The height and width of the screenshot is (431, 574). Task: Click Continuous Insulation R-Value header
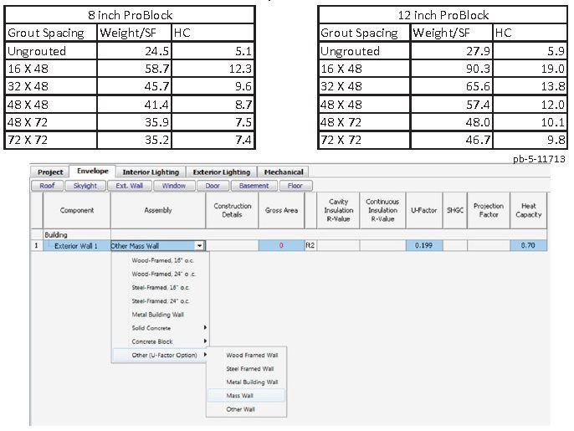click(382, 210)
